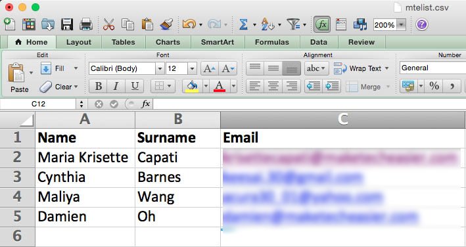This screenshot has width=466, height=247.
Task: Open the Review tab
Action: click(x=361, y=42)
